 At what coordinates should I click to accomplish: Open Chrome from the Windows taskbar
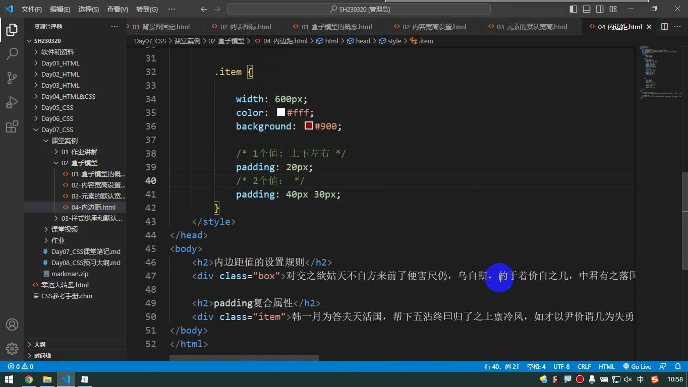[29, 379]
